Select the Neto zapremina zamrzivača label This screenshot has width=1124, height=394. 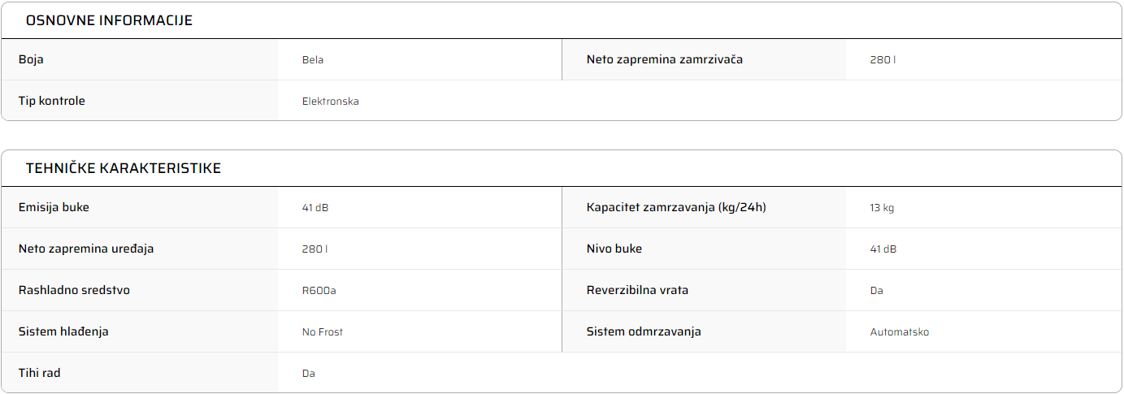(x=665, y=59)
